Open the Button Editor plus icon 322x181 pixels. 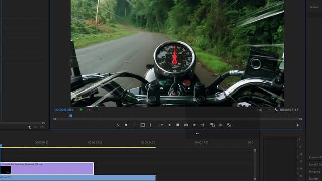(x=298, y=125)
